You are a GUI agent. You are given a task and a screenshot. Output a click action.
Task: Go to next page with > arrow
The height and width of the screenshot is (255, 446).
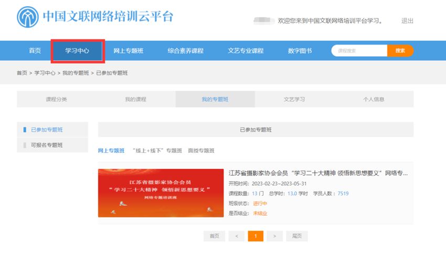274,236
